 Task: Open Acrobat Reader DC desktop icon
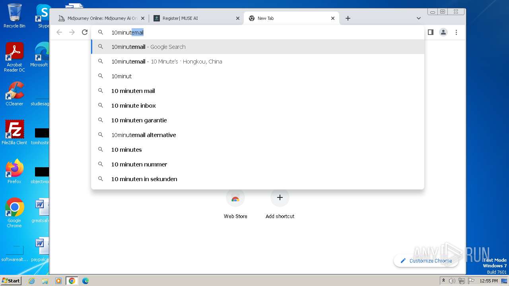[x=14, y=58]
